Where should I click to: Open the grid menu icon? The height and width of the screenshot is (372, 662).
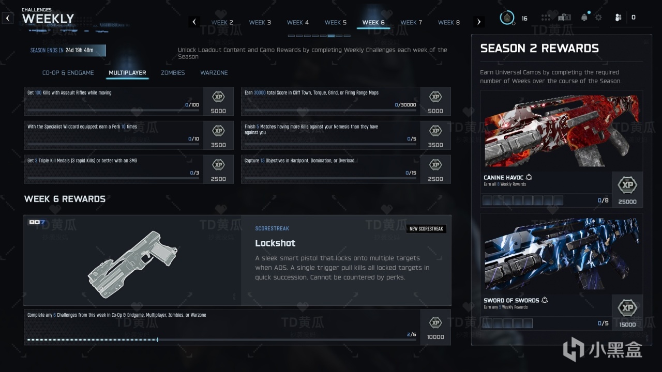tap(546, 18)
